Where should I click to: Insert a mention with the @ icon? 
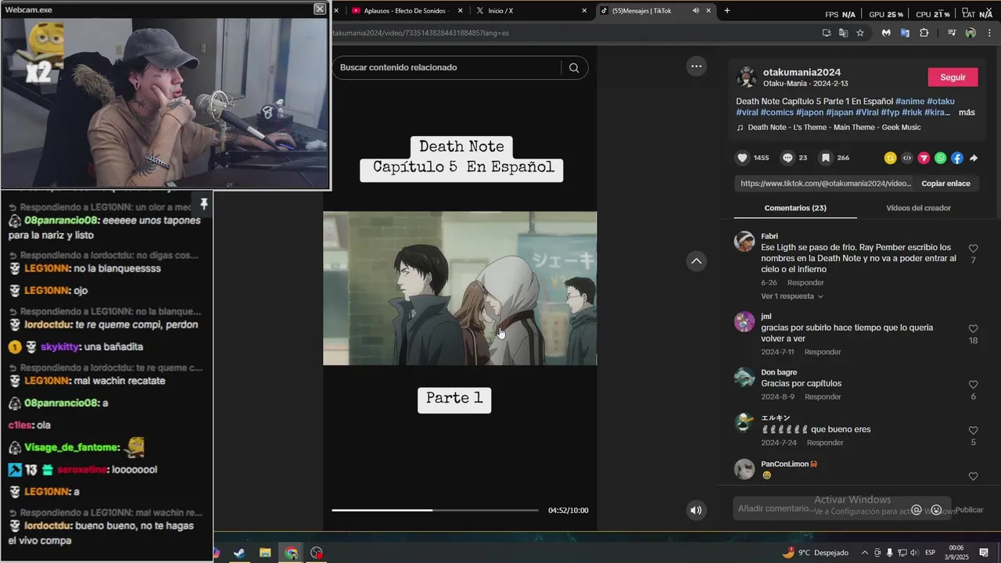pos(917,510)
